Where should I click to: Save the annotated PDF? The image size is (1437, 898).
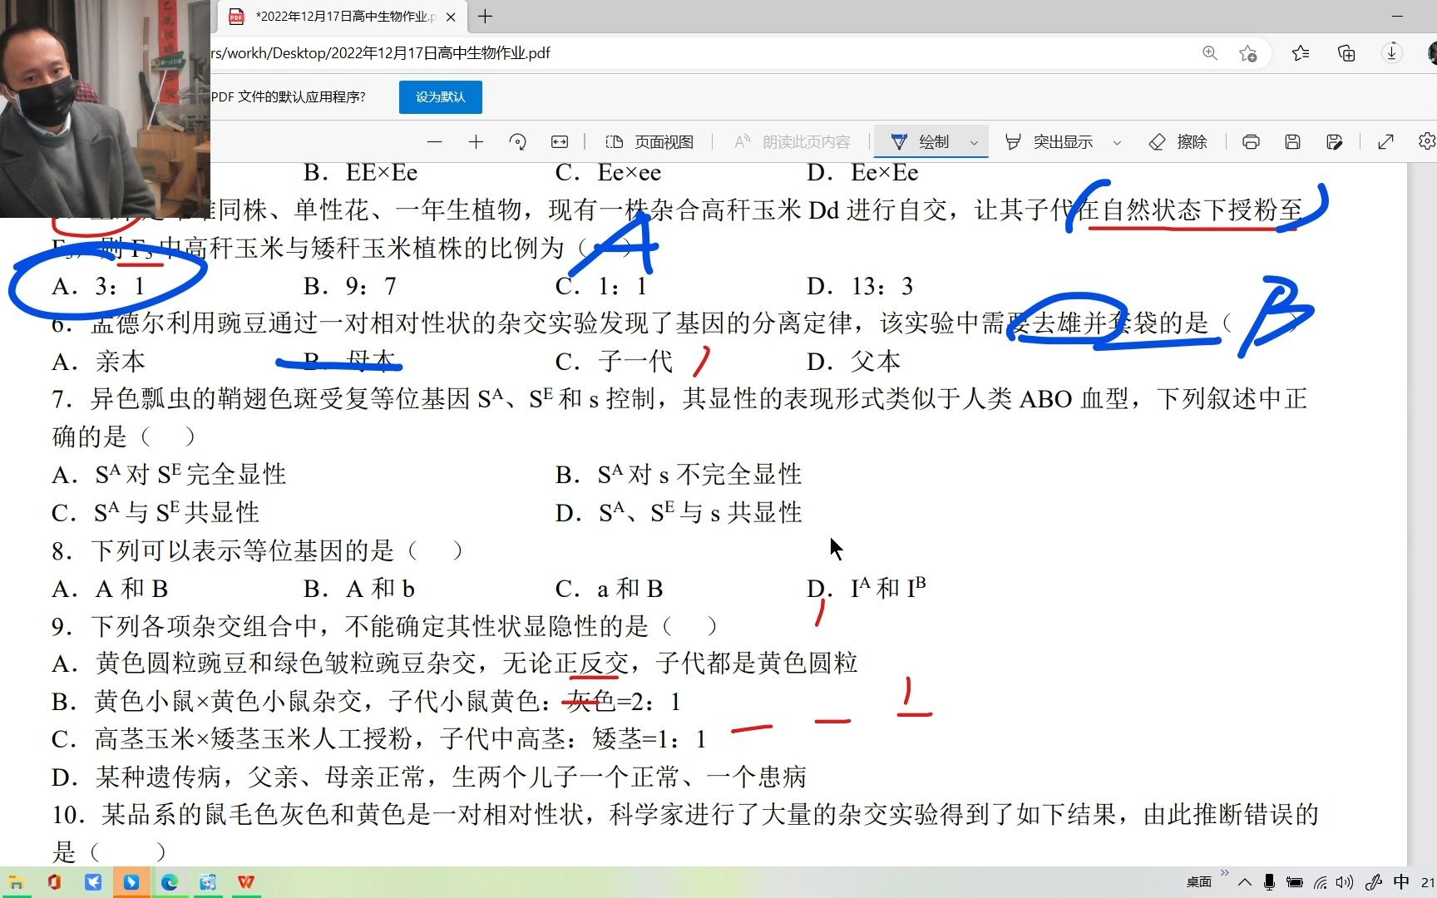(1291, 141)
